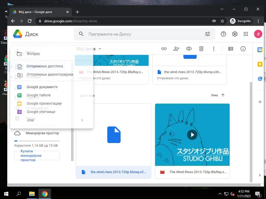The height and width of the screenshot is (199, 266).
Task: Open the help question mark icon
Action: pos(223,34)
